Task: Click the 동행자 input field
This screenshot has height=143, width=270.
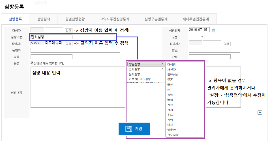Action: pyautogui.click(x=75, y=50)
